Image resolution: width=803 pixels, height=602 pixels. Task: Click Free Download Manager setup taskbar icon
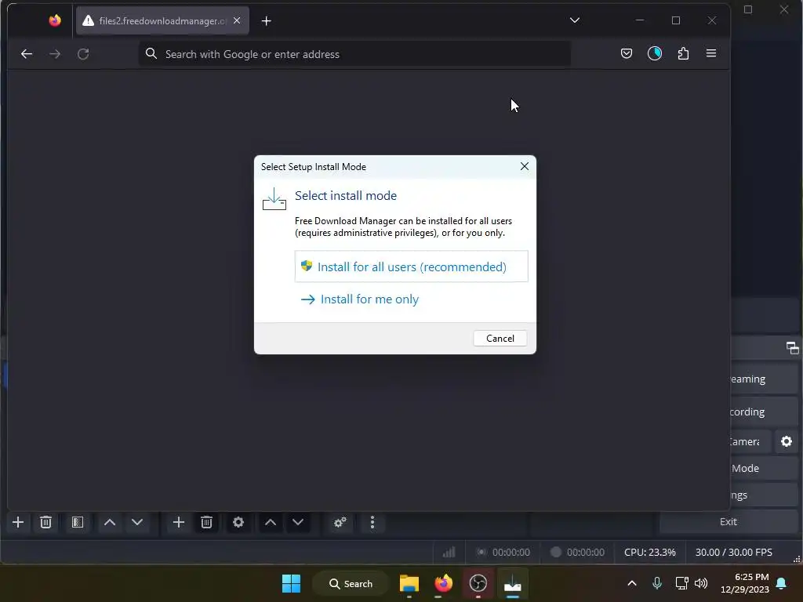pyautogui.click(x=513, y=583)
